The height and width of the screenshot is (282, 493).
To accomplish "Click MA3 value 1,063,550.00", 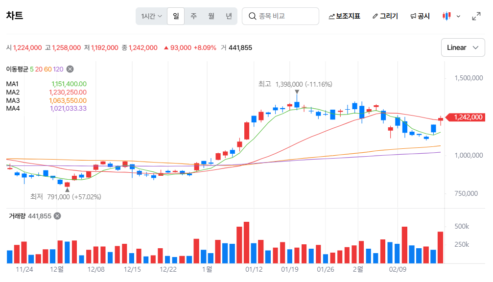I will (x=68, y=100).
